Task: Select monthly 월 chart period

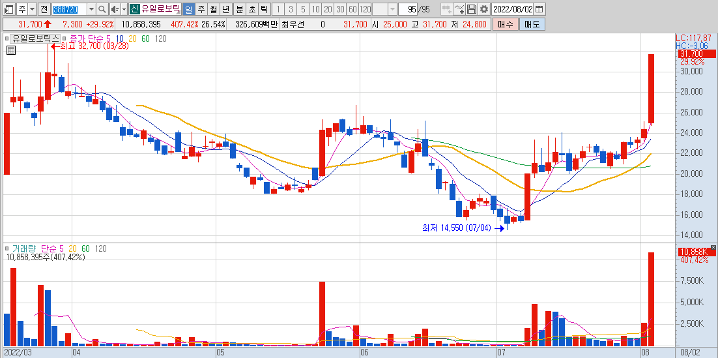Action: pyautogui.click(x=213, y=9)
